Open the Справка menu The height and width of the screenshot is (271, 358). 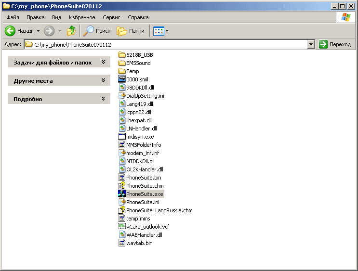tap(138, 17)
